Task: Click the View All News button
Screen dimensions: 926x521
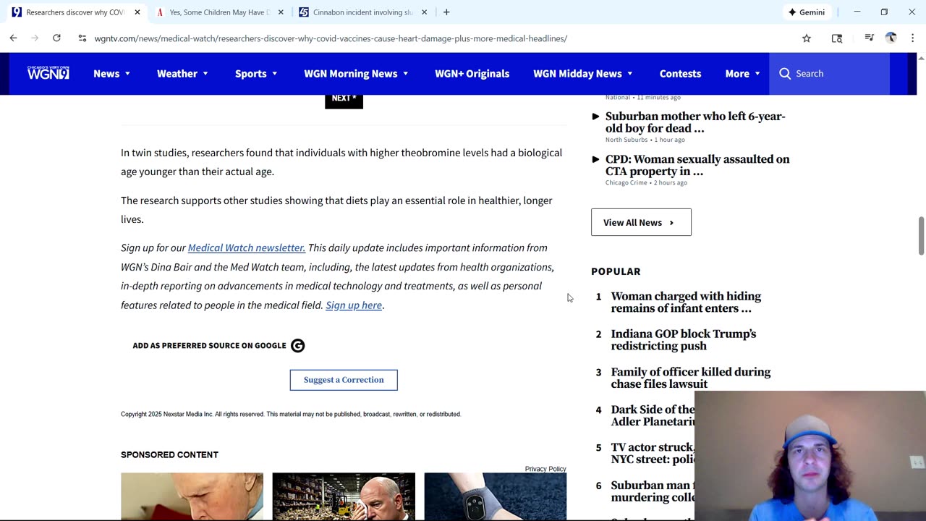Action: coord(641,222)
